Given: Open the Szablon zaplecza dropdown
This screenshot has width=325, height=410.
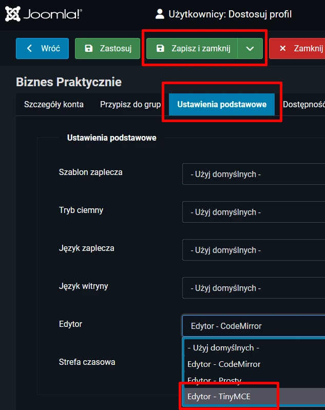Looking at the screenshot, I should tap(254, 174).
